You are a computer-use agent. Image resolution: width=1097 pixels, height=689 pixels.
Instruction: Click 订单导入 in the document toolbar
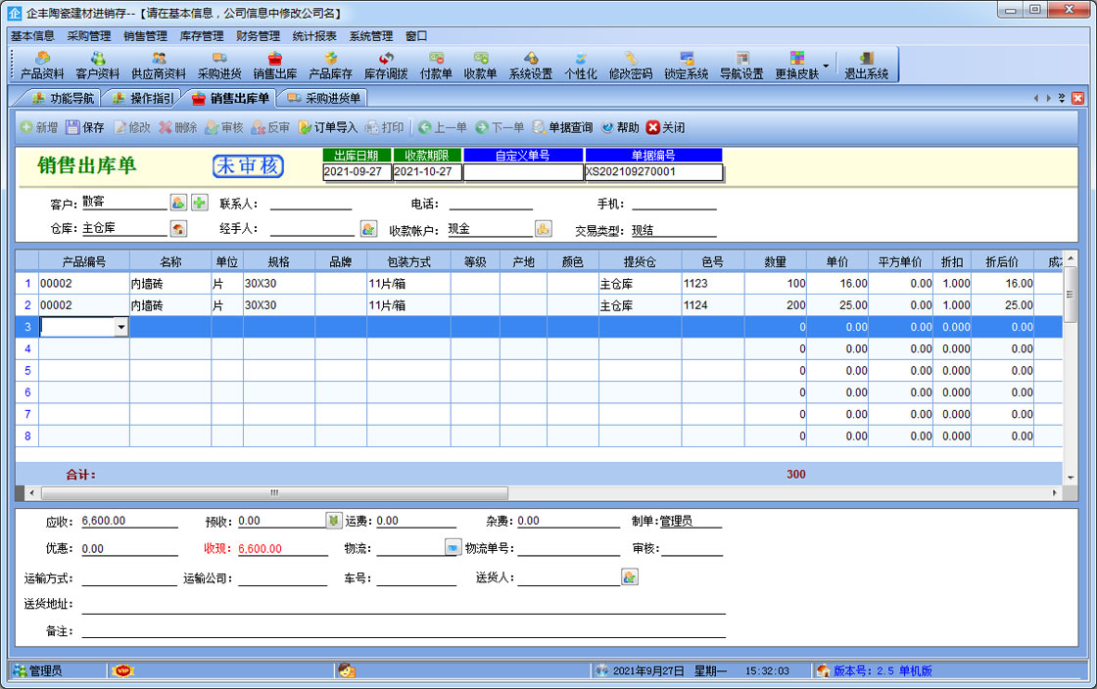(327, 127)
